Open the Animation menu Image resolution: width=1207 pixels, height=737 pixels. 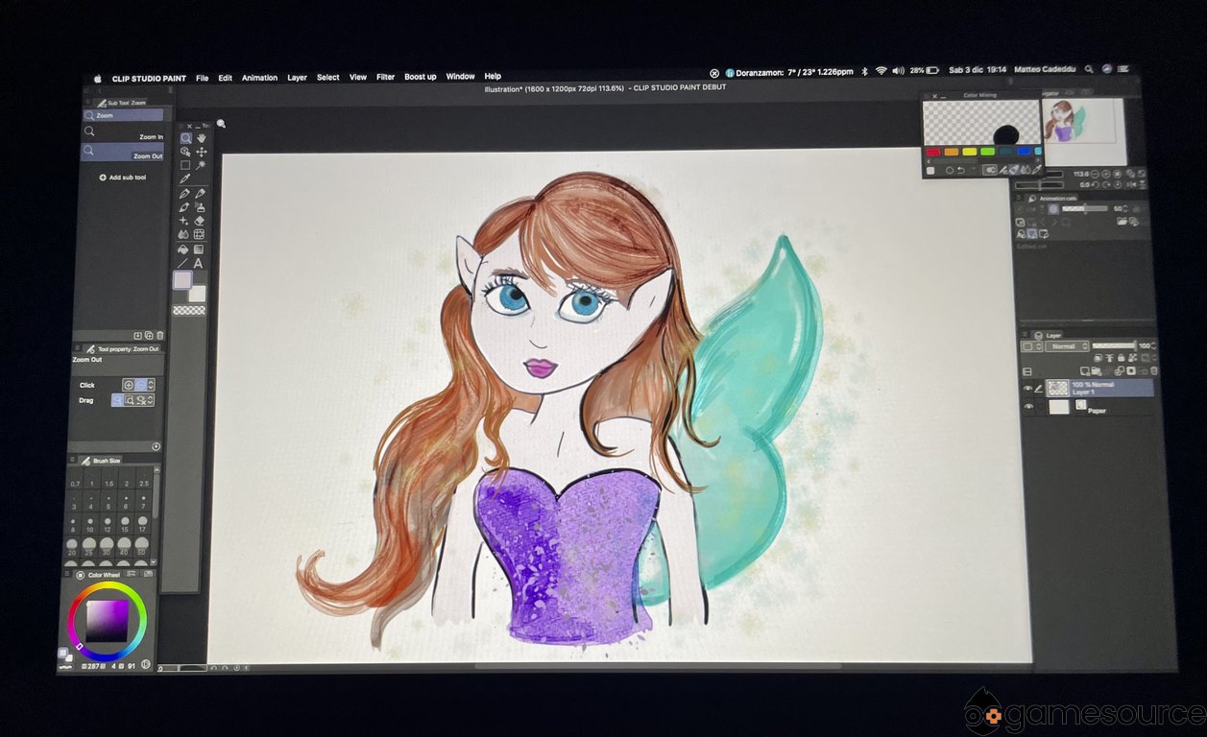click(259, 78)
